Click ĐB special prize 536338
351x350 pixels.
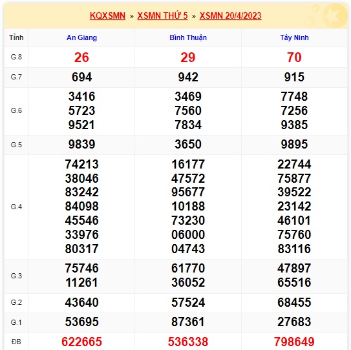[188, 342]
